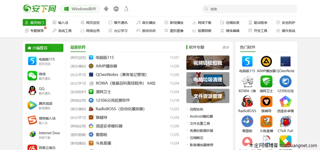Open the 办公学习 category
Screen dimensions: 320x150
(x=118, y=31)
